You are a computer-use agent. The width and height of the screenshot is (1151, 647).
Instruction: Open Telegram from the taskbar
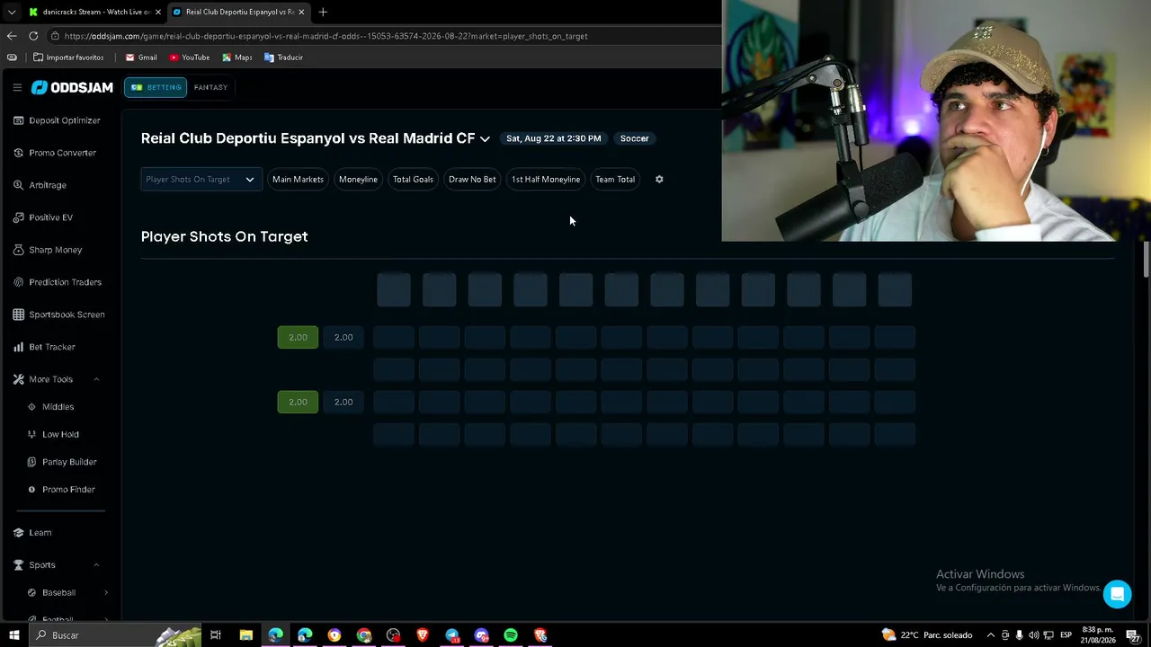452,635
